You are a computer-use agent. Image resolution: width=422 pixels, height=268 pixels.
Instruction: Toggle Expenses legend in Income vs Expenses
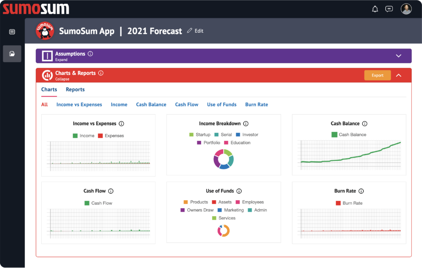tap(111, 136)
